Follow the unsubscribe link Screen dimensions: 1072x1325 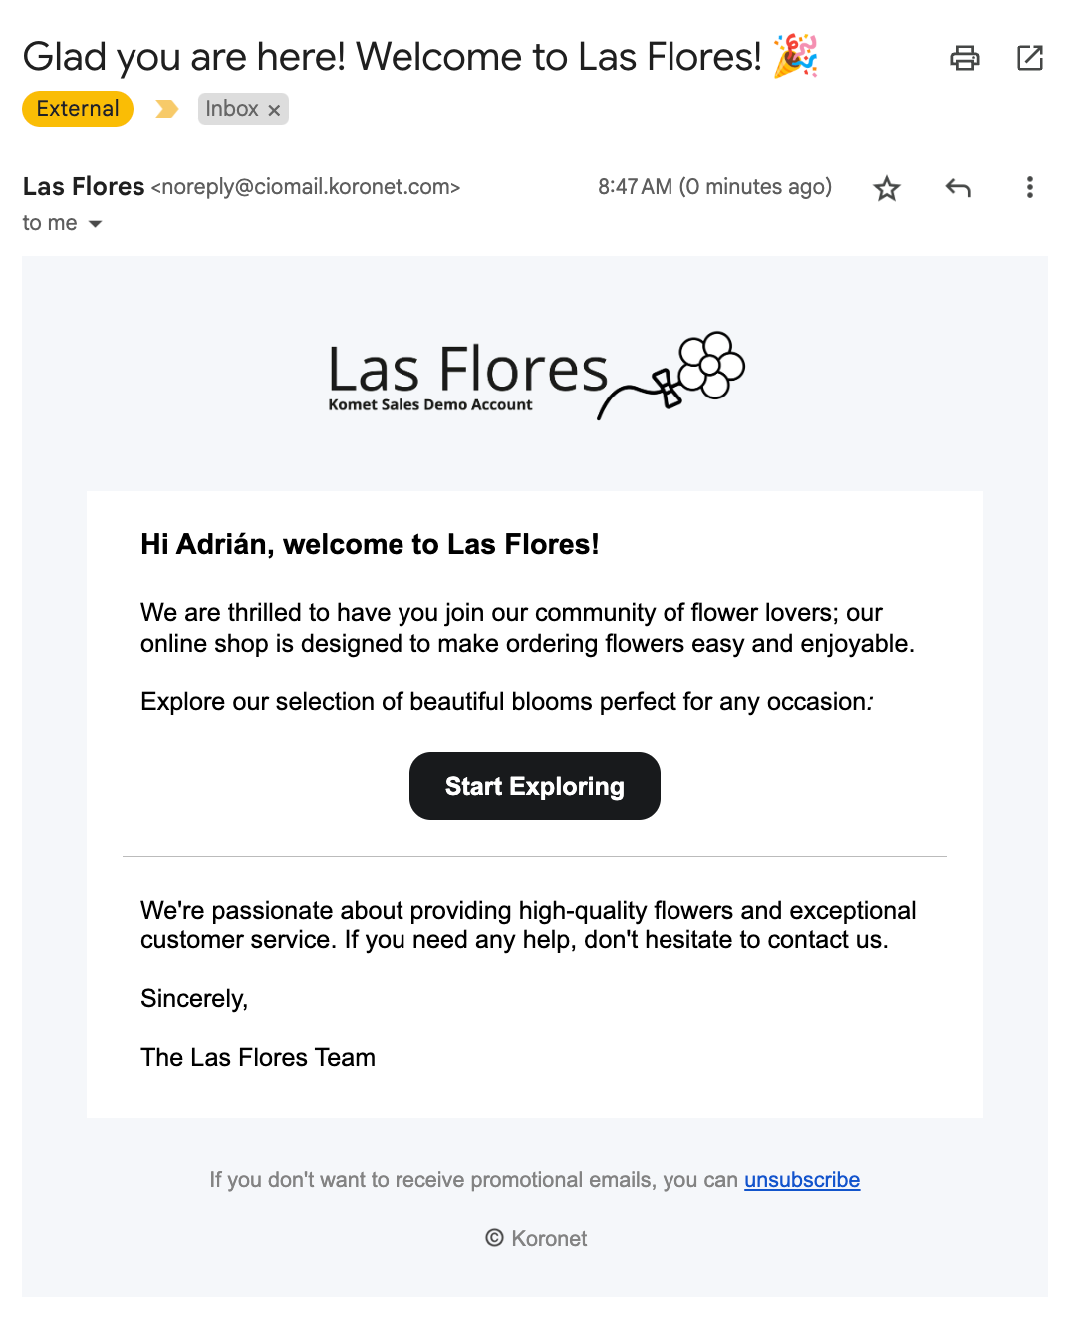[801, 1180]
